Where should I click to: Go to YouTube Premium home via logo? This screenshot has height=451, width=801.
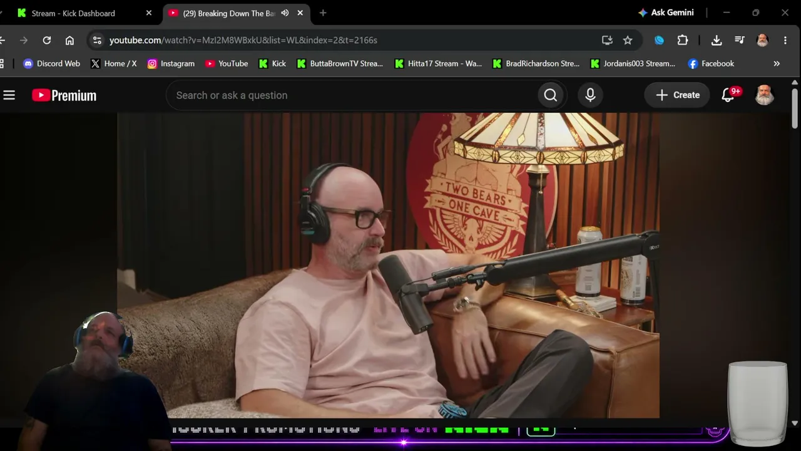tap(64, 95)
